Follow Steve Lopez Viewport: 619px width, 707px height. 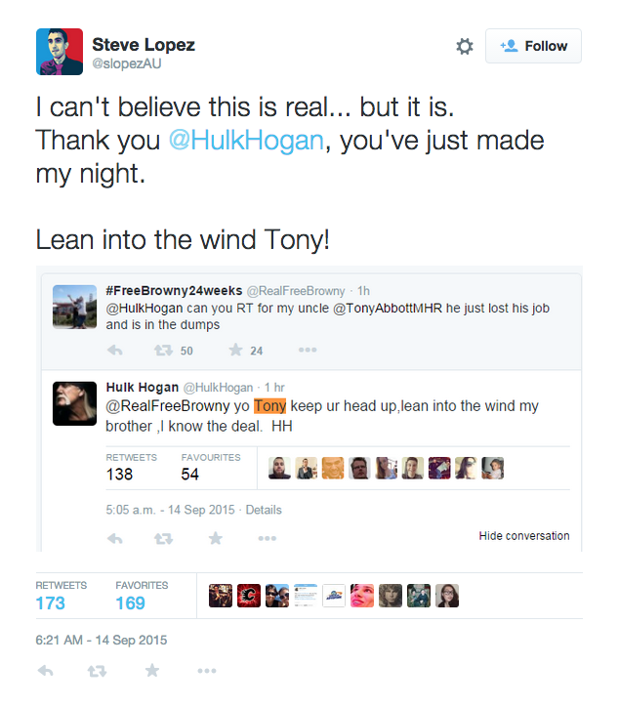point(533,46)
